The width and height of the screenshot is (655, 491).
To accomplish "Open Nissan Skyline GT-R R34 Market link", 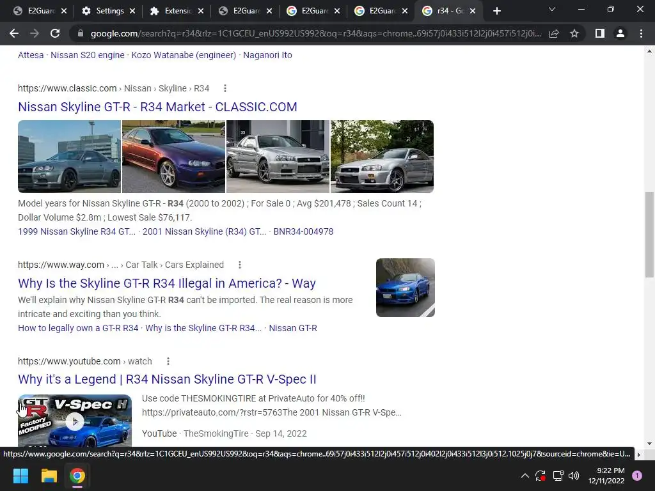I will pyautogui.click(x=157, y=107).
